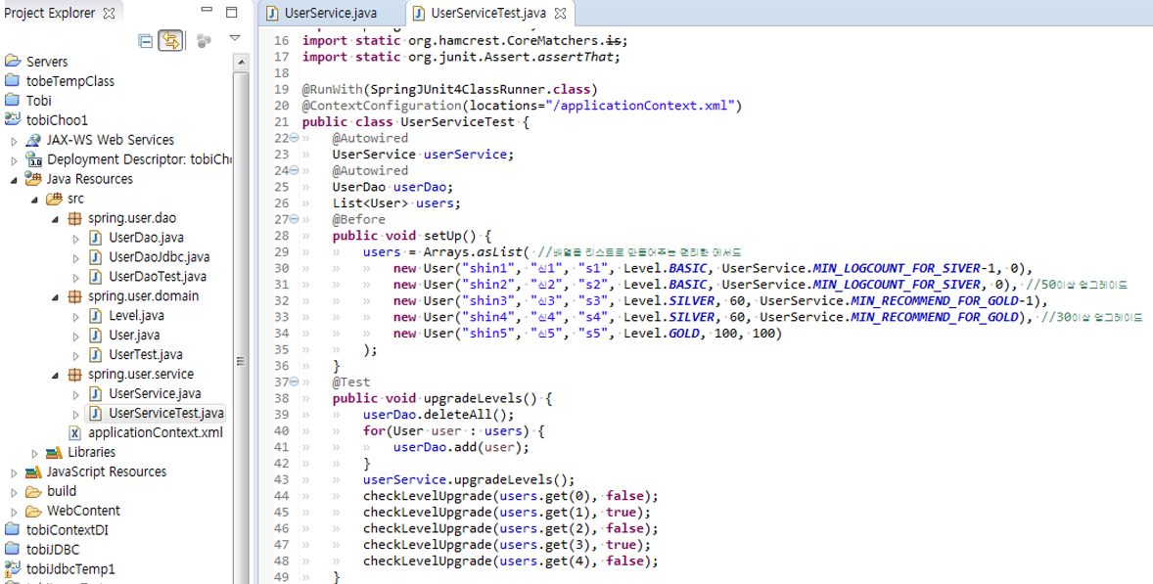Click the src source folder icon
Screen dimensions: 1153x584
[x=54, y=199]
